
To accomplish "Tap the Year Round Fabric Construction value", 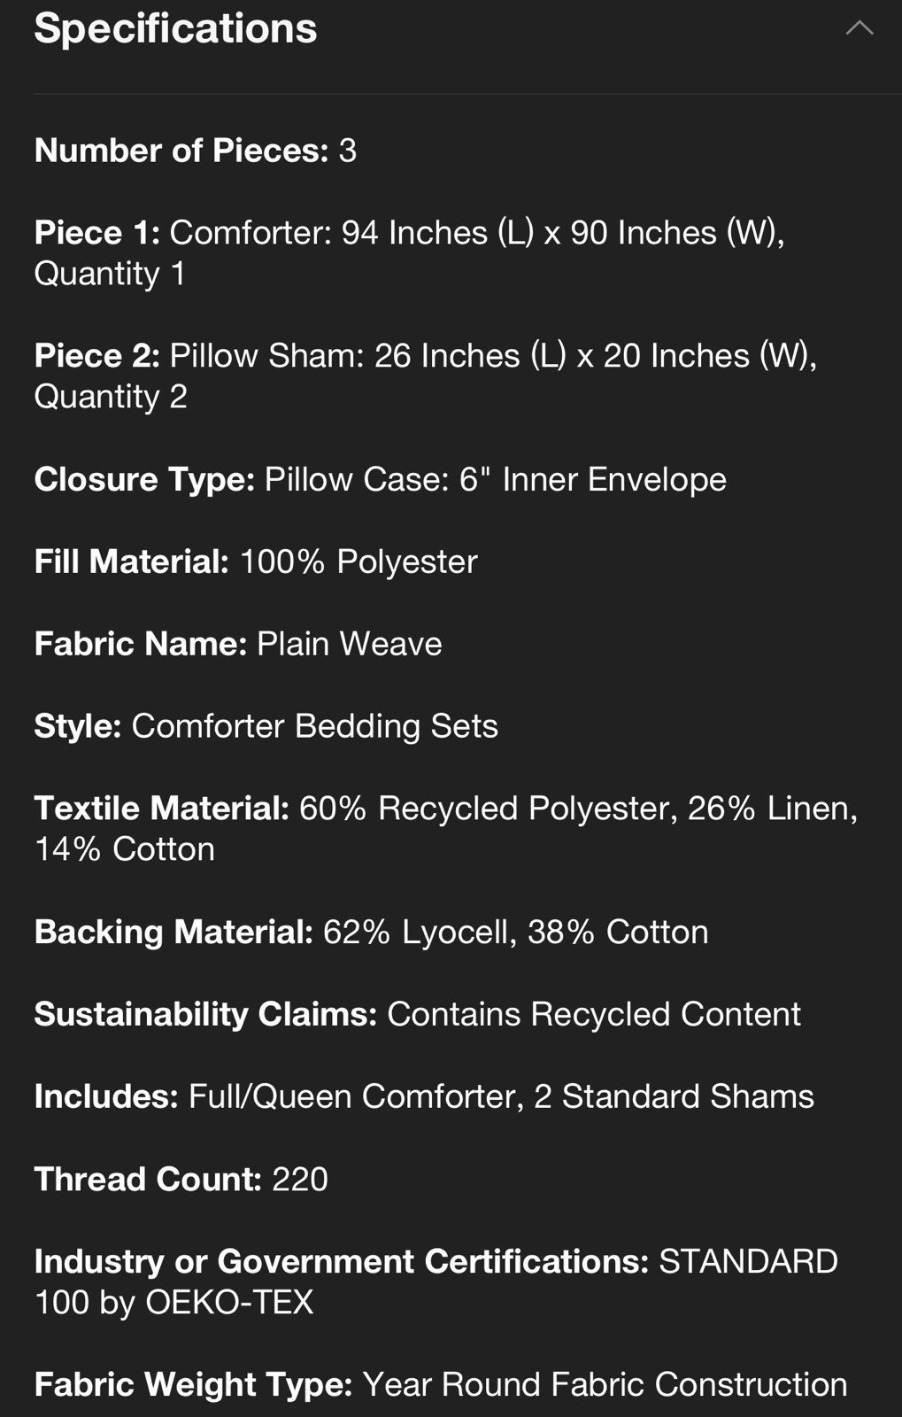I will [605, 1384].
